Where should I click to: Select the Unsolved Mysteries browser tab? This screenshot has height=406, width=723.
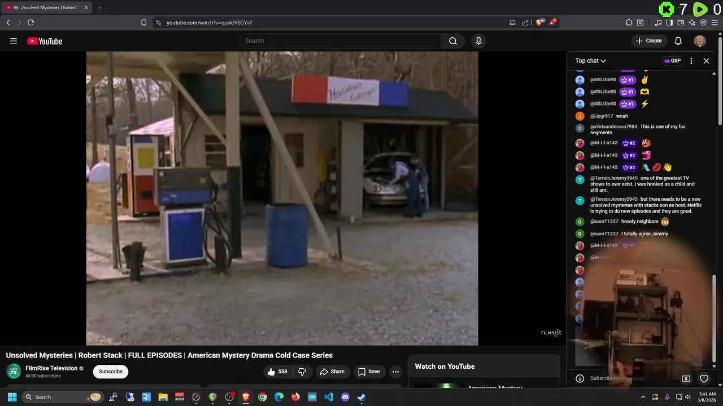pos(46,7)
